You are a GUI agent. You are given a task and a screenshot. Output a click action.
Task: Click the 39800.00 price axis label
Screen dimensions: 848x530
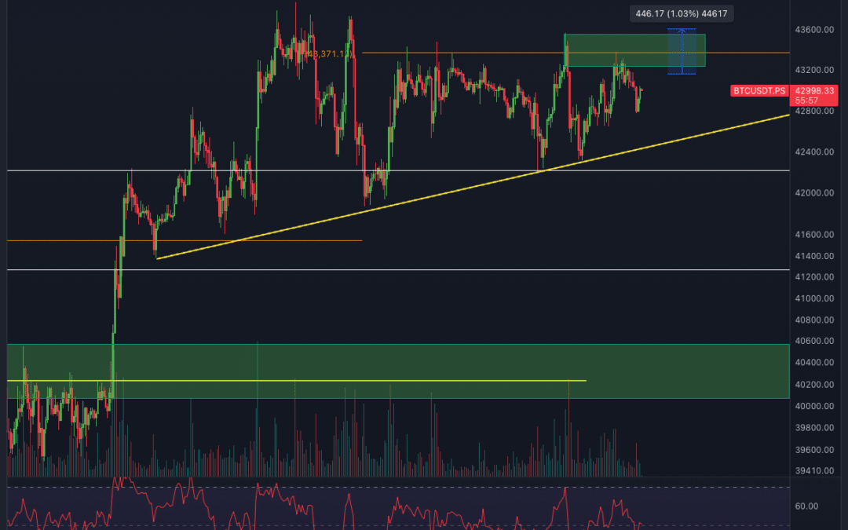tap(814, 428)
